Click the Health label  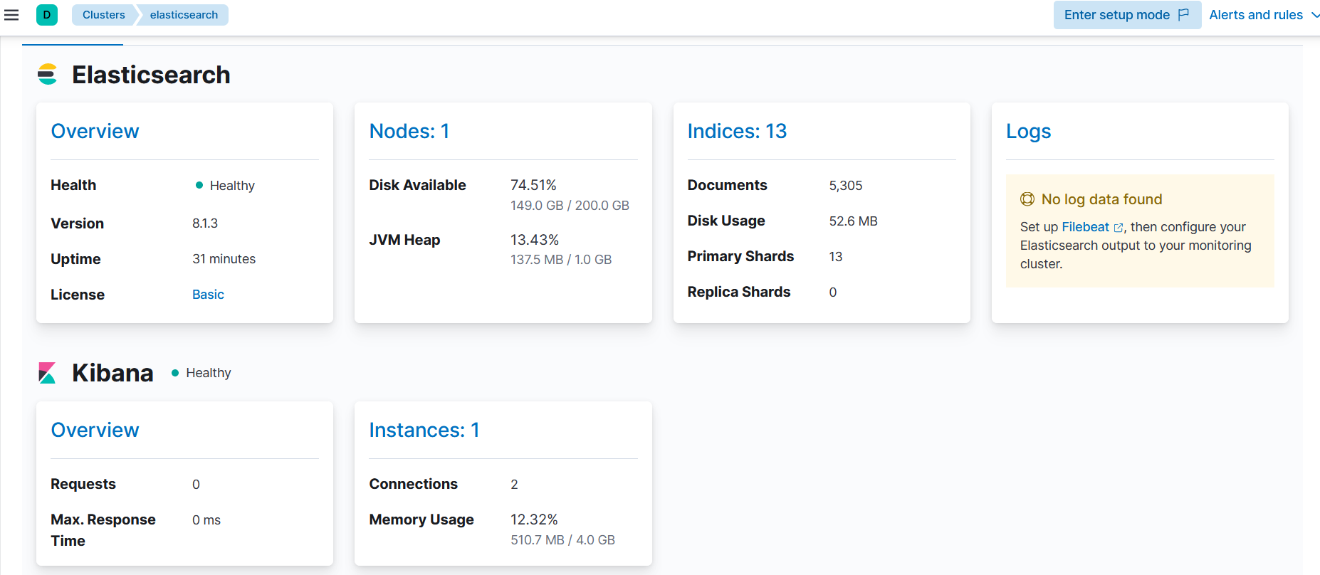[x=73, y=185]
